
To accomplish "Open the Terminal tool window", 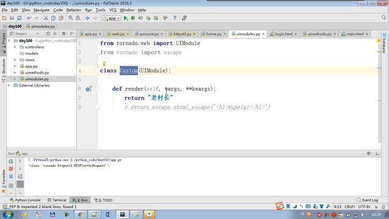I will tap(57, 200).
